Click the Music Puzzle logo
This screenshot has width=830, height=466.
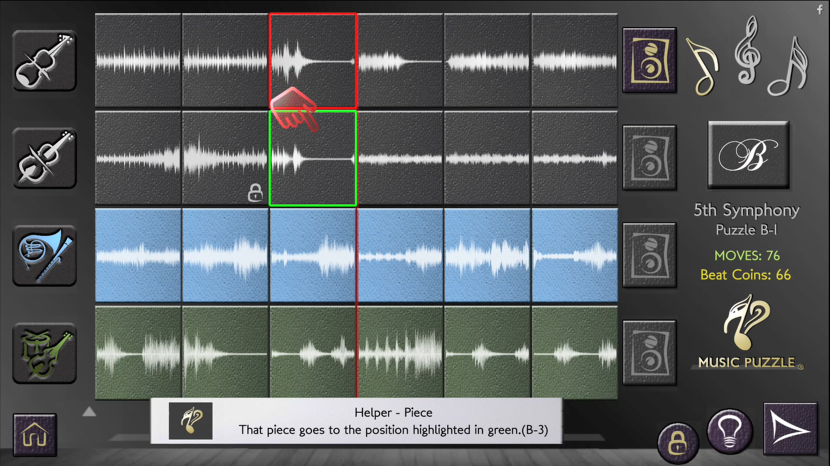pos(747,331)
